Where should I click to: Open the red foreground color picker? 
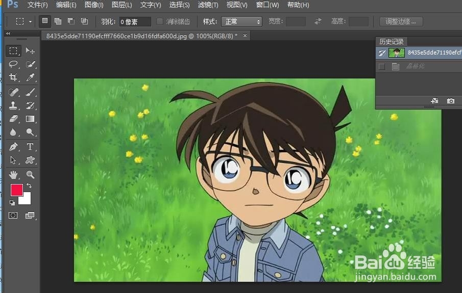click(17, 190)
